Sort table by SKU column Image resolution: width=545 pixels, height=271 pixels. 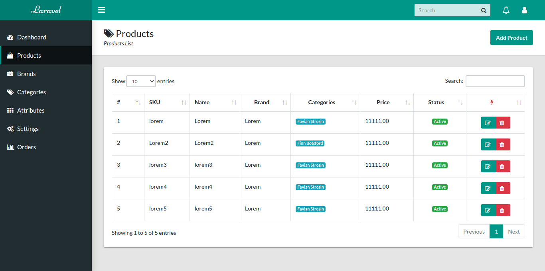[x=167, y=102]
